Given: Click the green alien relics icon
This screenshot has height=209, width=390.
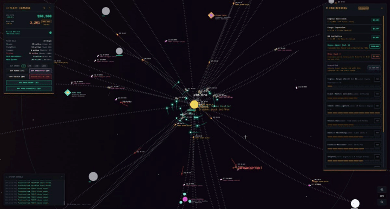Looking at the screenshot, I should point(50,33).
